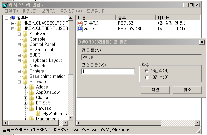Screen dimensions: 207x135
Task: Click the Control Panel folder icon
Action: pos(25,45)
